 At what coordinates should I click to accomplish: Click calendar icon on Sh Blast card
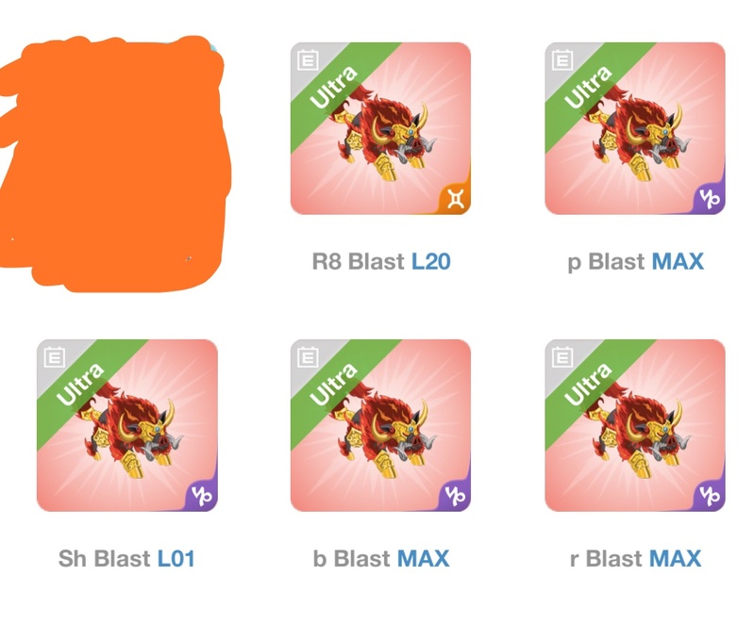54,357
